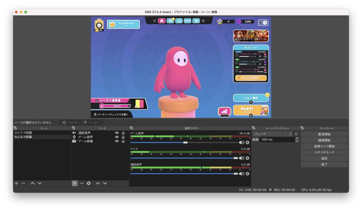Click the -18.0 dB level value
This screenshot has height=210, width=362.
pyautogui.click(x=244, y=133)
